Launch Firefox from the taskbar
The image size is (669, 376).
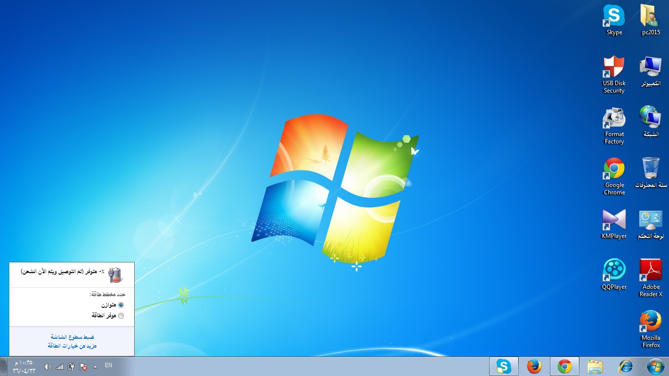tap(534, 366)
